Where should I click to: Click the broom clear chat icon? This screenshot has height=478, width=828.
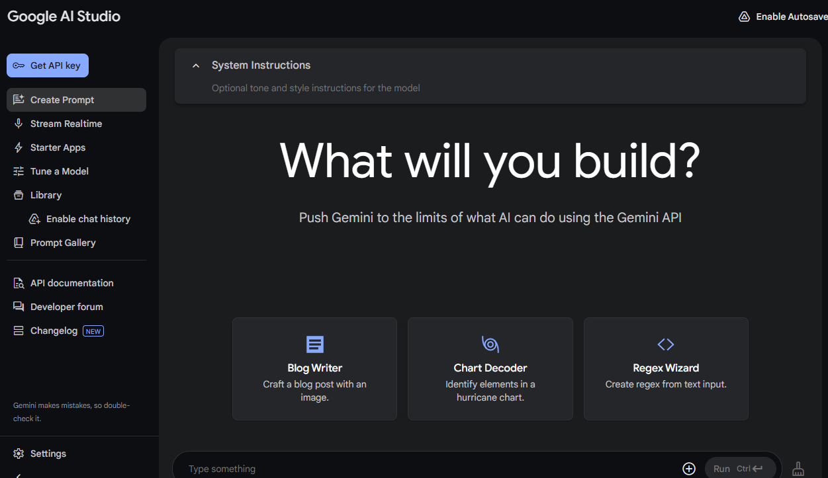pos(798,469)
